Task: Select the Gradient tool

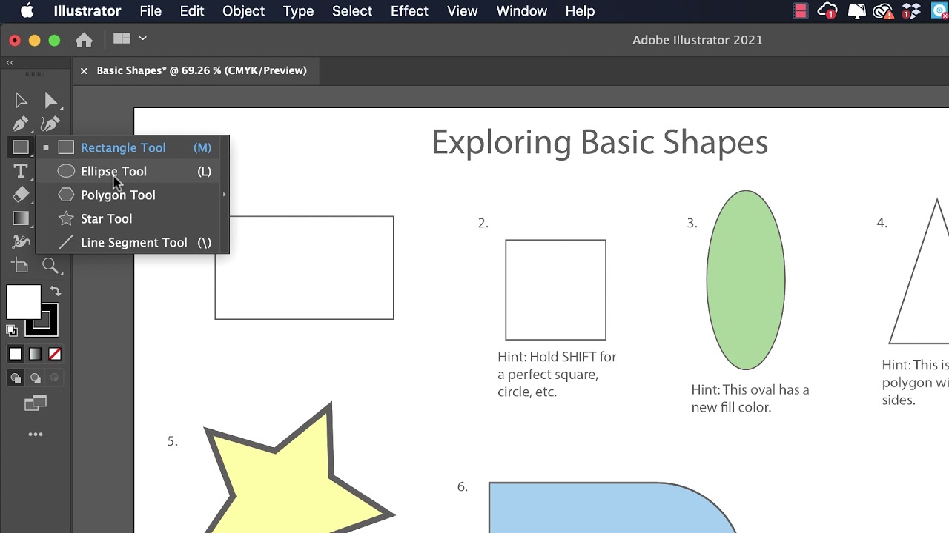Action: (x=21, y=218)
